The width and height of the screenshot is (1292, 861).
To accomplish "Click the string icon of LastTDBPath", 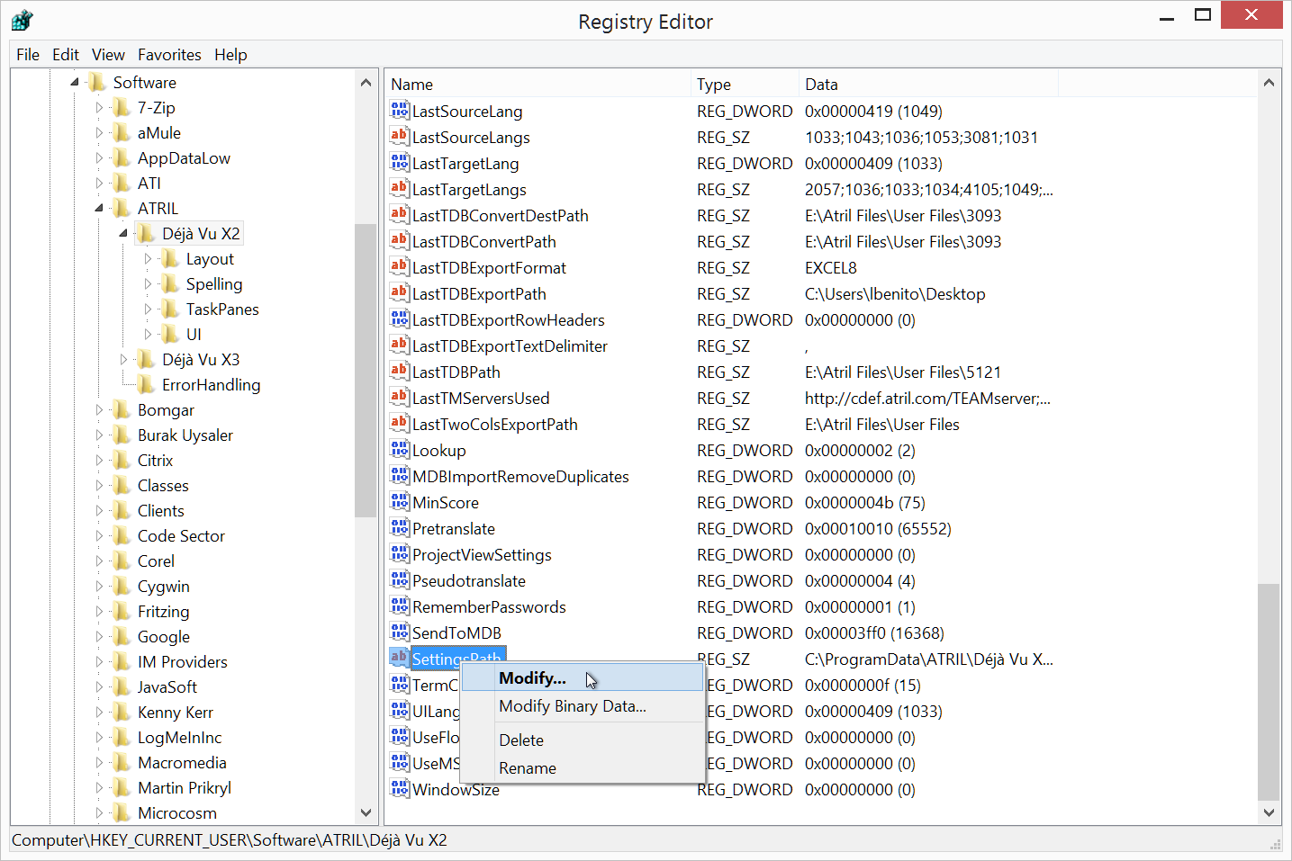I will 400,372.
